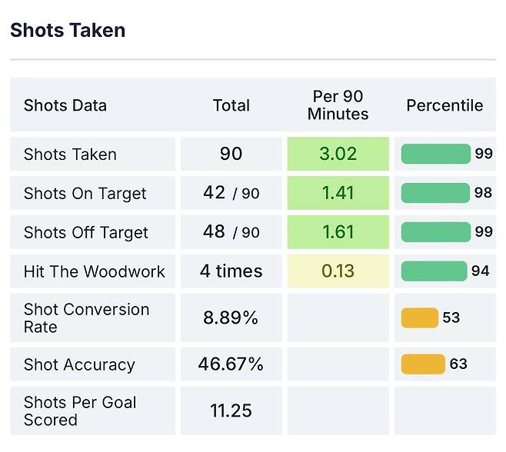The width and height of the screenshot is (506, 452).
Task: Click the 4 times woodwork total
Action: (231, 271)
